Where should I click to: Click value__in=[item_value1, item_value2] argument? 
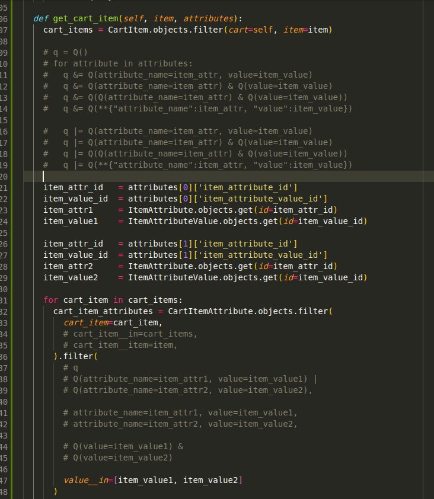click(x=153, y=480)
